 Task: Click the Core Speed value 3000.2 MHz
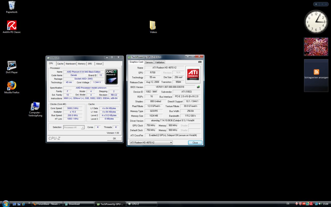(73, 108)
